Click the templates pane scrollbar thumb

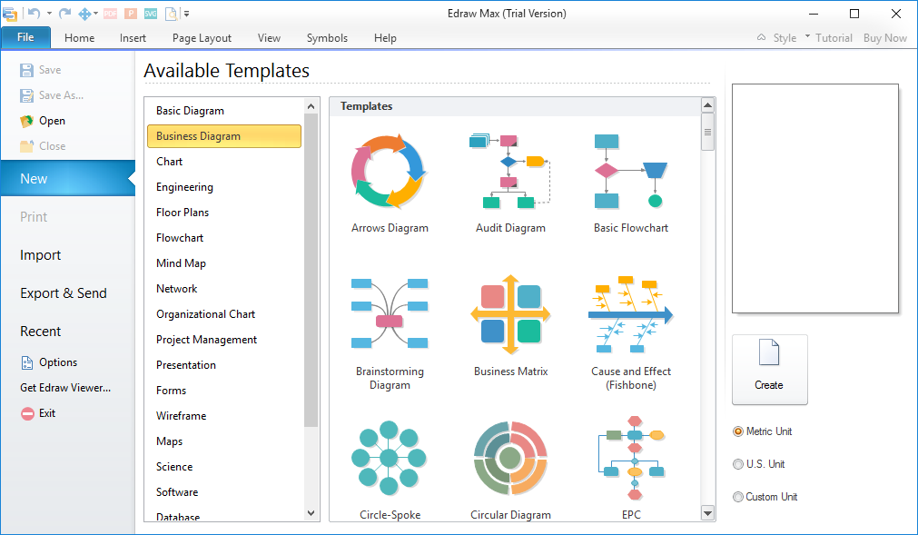click(x=708, y=133)
